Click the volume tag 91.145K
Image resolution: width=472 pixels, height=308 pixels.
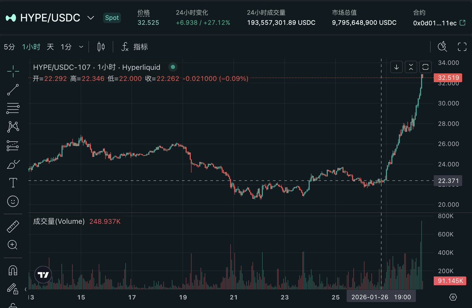coord(450,280)
